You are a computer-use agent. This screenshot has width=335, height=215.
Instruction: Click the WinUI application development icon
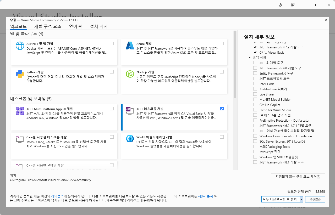tap(130, 139)
